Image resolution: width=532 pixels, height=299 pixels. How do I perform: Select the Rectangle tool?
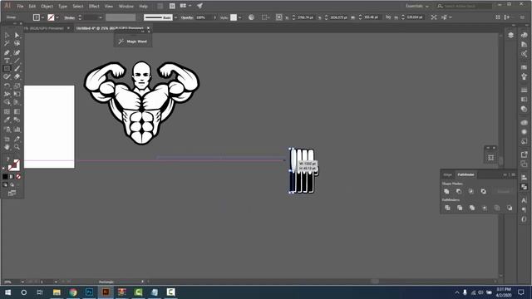[7, 69]
